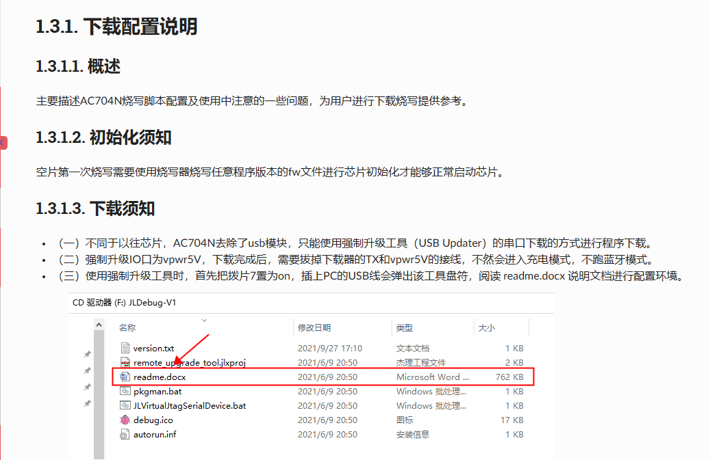Select the debug.ico file name
This screenshot has height=460, width=710.
click(153, 420)
